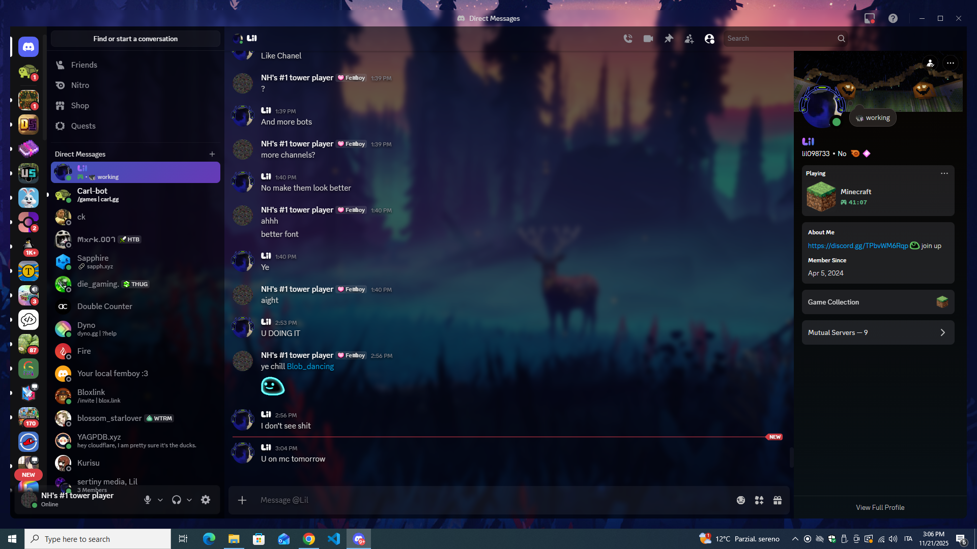The image size is (977, 549).
Task: Open the white rabbit server icon
Action: [28, 198]
